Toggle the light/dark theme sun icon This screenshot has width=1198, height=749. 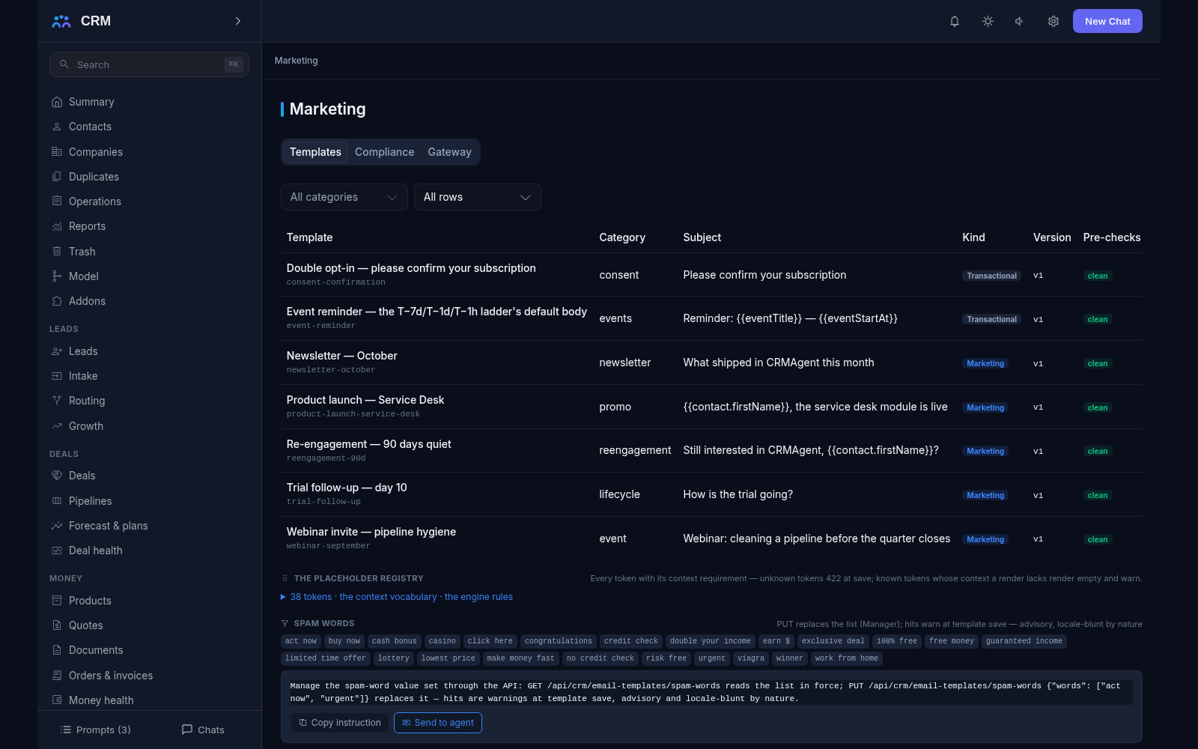pos(988,21)
